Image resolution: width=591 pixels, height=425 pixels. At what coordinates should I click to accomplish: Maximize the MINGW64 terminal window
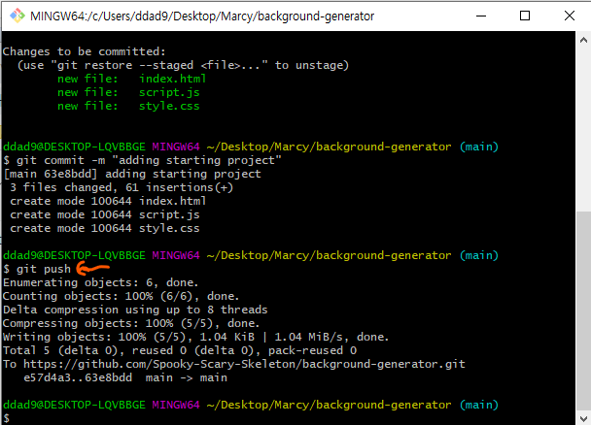point(525,16)
